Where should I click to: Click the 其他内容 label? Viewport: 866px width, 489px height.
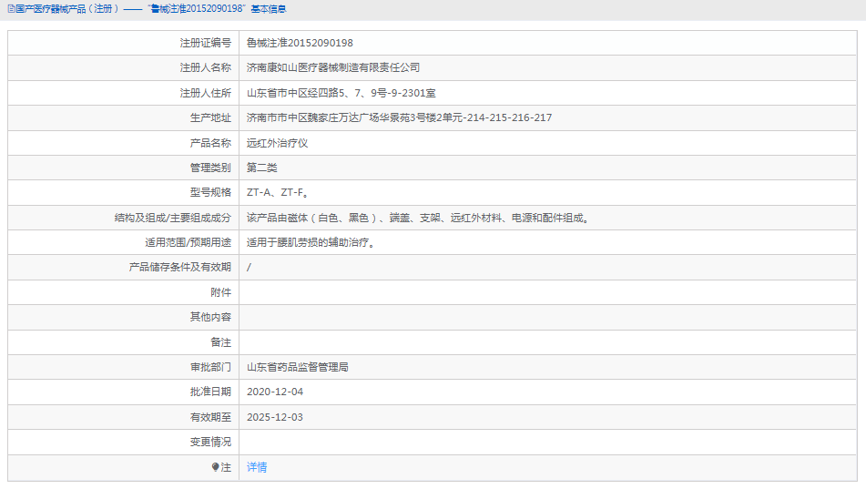pyautogui.click(x=210, y=317)
